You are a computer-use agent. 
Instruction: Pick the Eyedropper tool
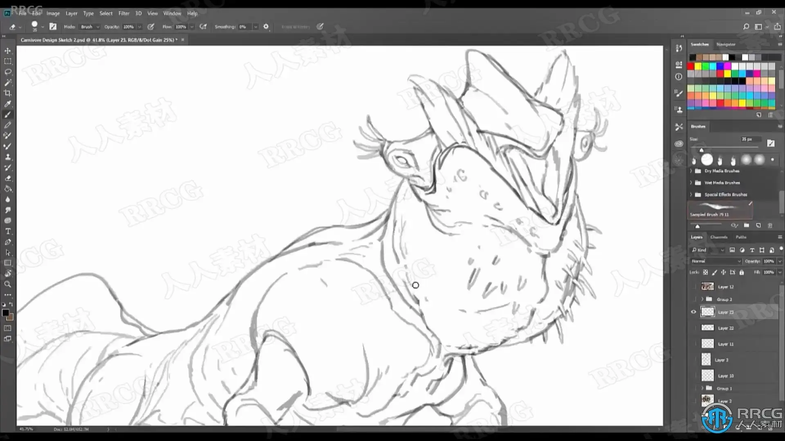pos(8,104)
